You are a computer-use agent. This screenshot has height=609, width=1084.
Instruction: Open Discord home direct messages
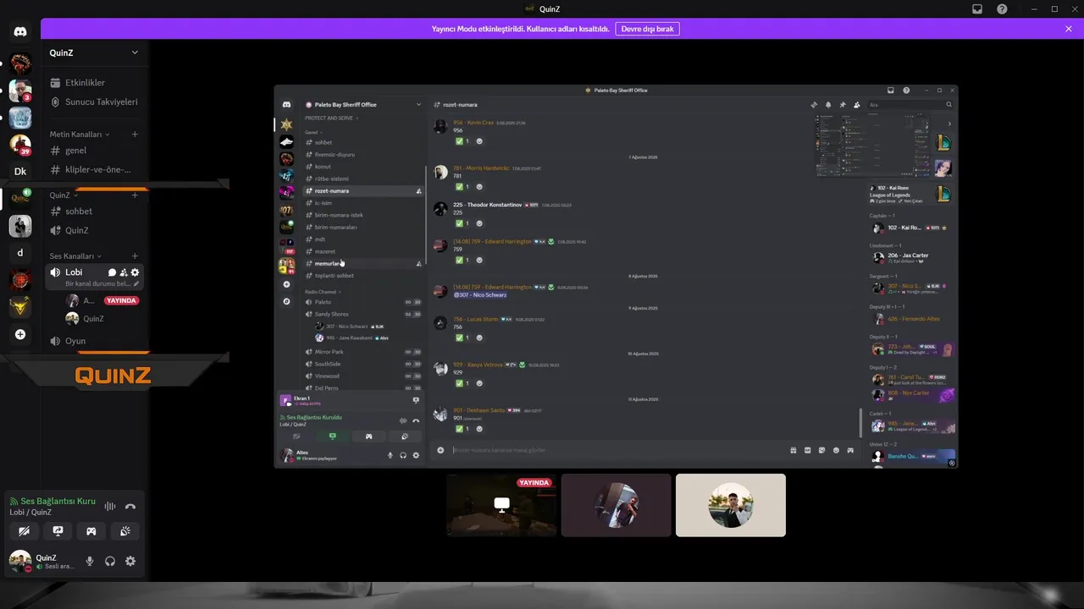click(20, 31)
